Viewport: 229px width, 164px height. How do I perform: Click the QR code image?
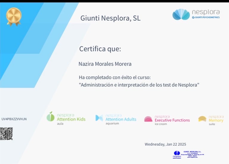[6, 134]
